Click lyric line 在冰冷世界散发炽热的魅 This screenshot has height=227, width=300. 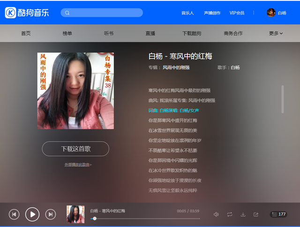pos(173,170)
